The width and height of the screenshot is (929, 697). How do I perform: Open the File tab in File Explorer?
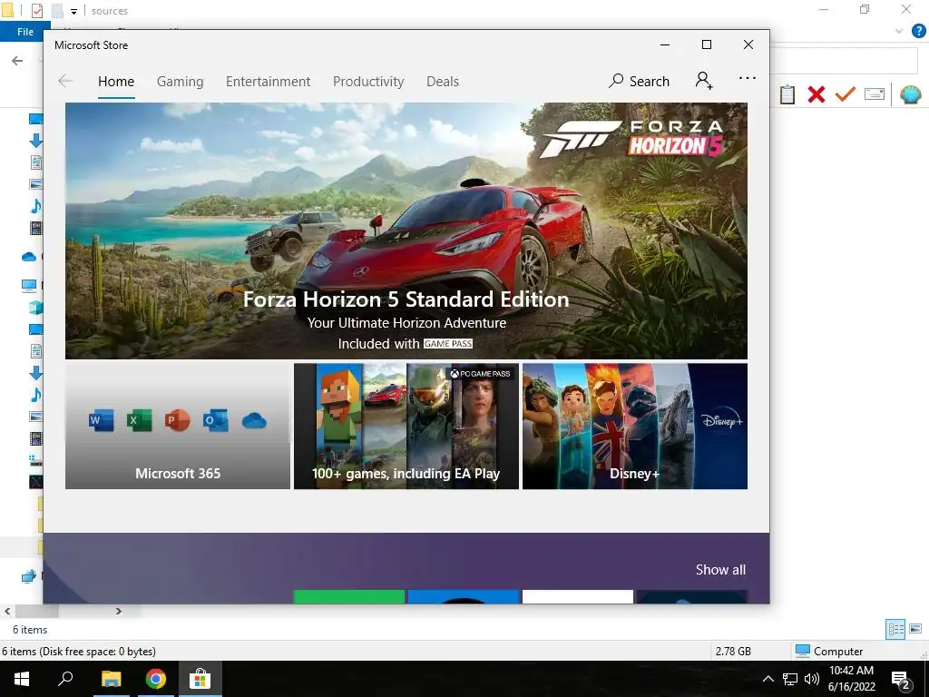click(24, 32)
